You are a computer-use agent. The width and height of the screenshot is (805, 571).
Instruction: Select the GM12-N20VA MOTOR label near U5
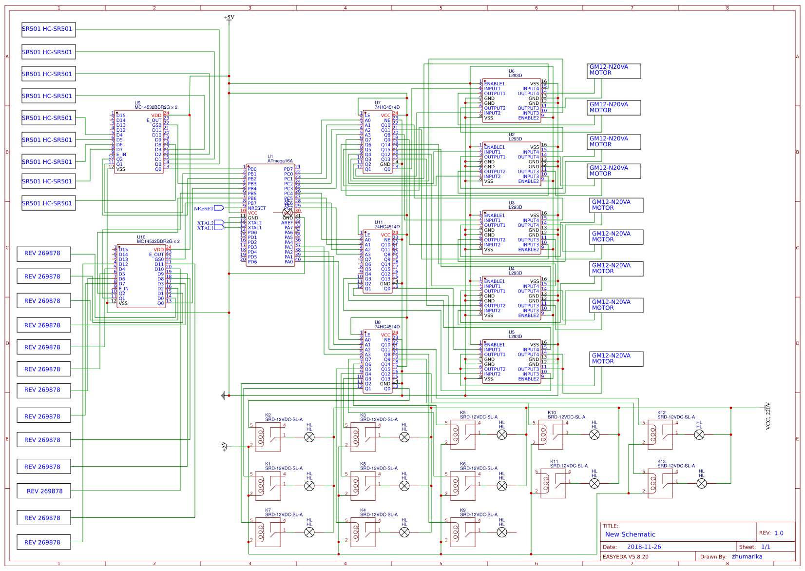coord(615,358)
